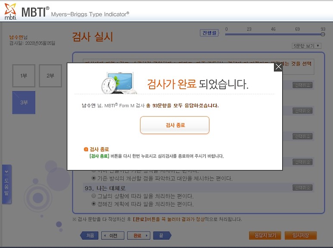Viewport: 333px width, 248px height.
Task: Click the 완료 finish button
Action: pyautogui.click(x=138, y=235)
